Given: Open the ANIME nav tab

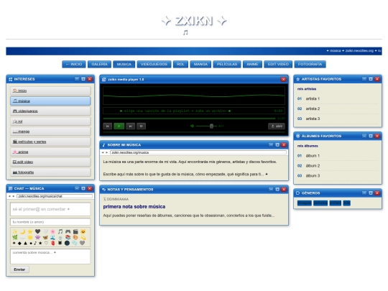Looking at the screenshot, I should coord(252,65).
